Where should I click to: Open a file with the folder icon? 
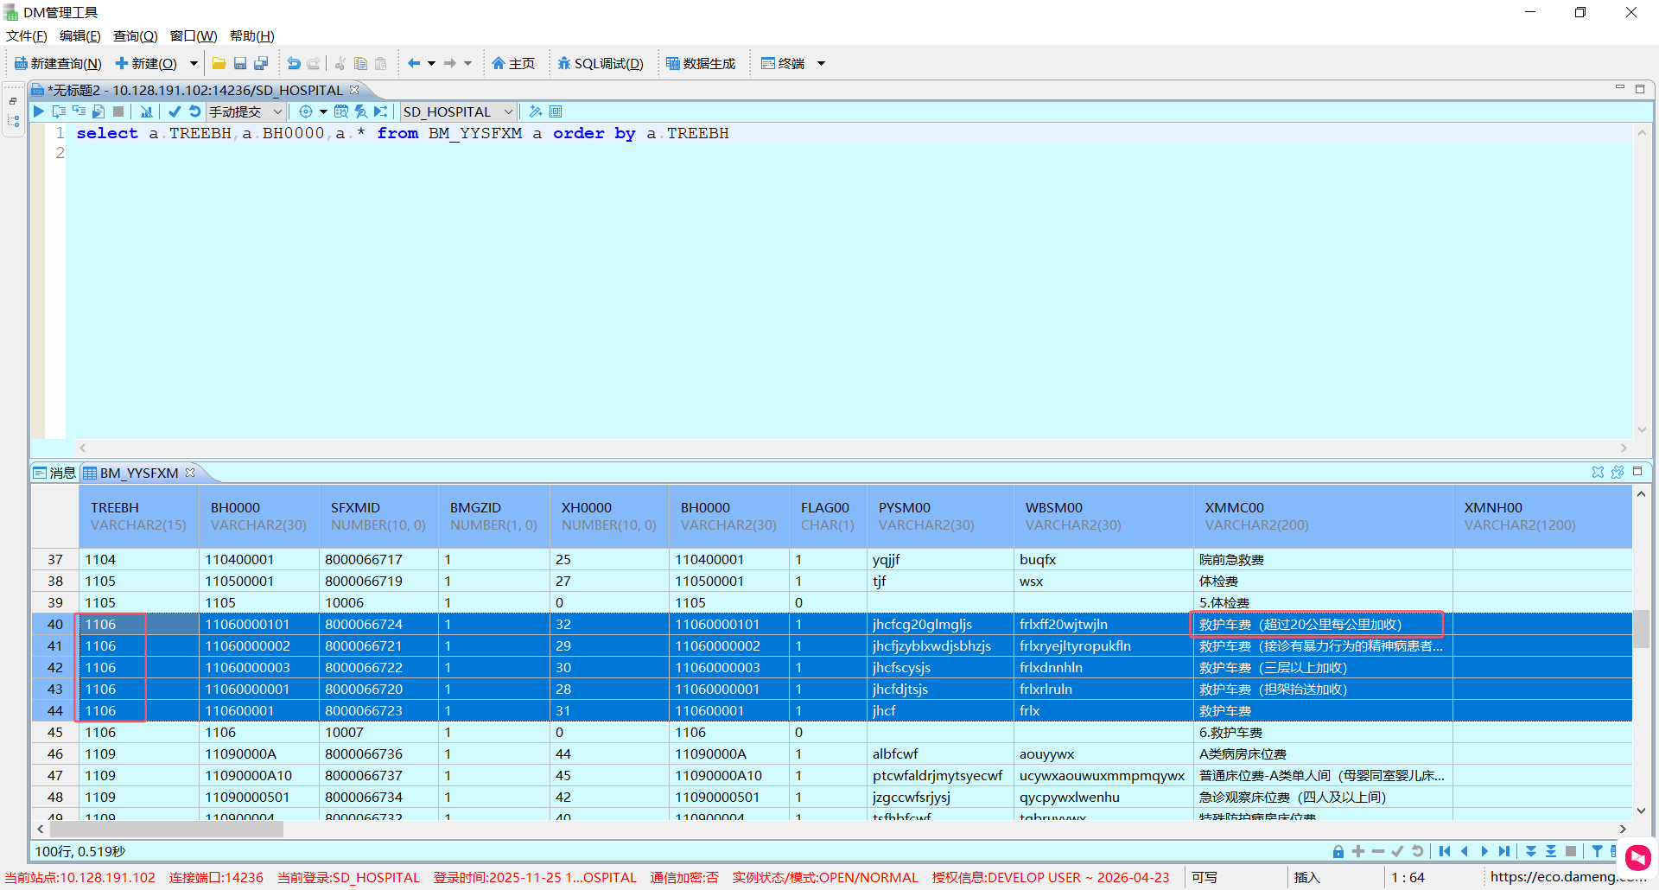click(219, 63)
